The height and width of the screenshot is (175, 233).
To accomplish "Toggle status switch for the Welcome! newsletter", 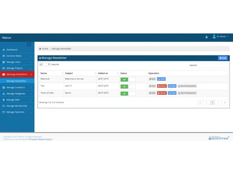I will coord(128,79).
